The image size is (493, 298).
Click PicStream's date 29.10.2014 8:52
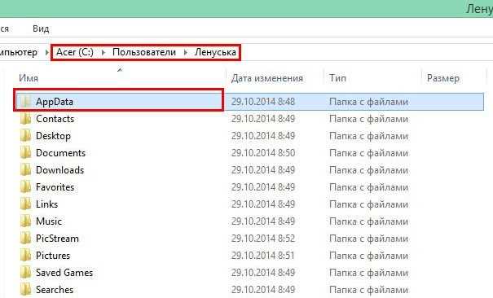(x=263, y=239)
